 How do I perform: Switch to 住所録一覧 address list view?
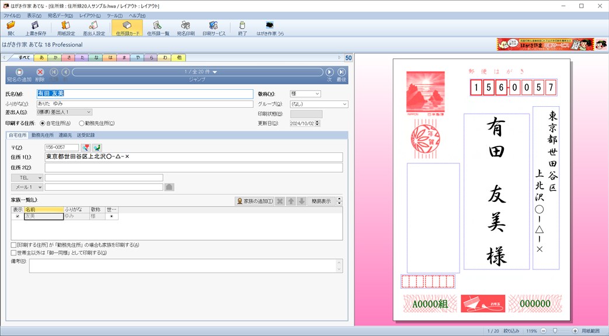tap(158, 28)
